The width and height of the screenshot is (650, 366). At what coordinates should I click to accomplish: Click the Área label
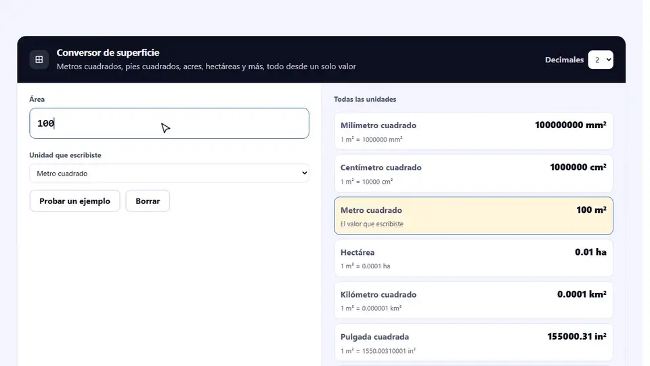click(x=37, y=99)
